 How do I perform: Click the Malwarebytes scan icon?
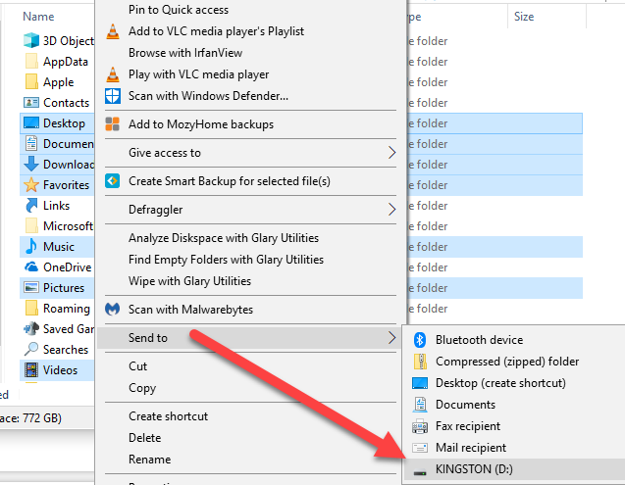113,310
